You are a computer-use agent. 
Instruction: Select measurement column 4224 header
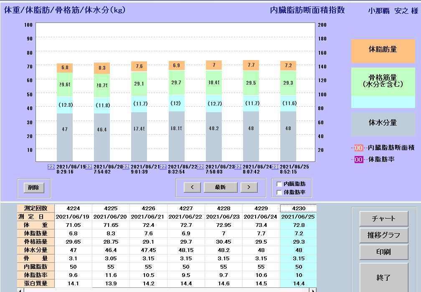coord(73,208)
